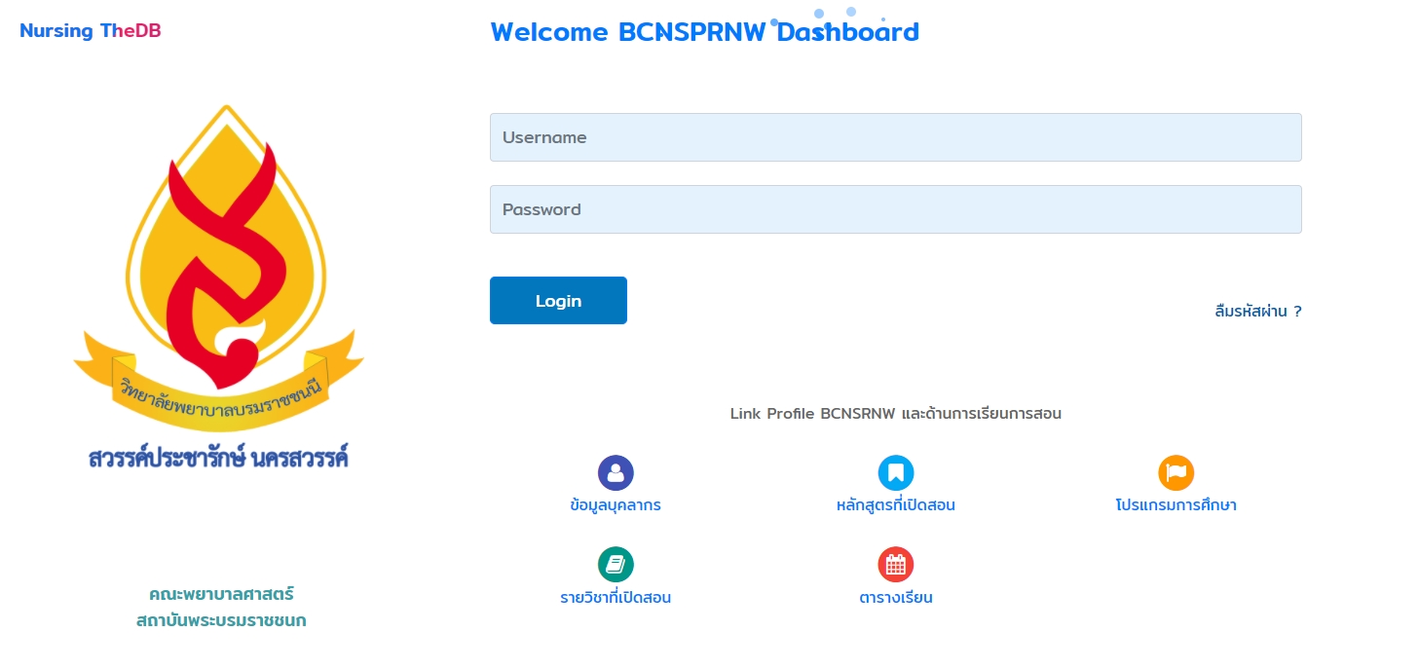This screenshot has height=669, width=1419.
Task: Click the Link Profile BCNSRNW heading text
Action: 896,413
